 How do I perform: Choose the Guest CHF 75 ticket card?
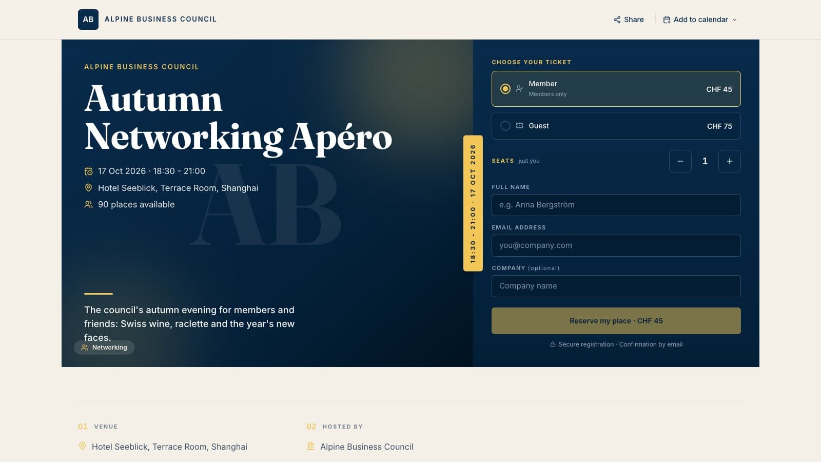tap(616, 126)
